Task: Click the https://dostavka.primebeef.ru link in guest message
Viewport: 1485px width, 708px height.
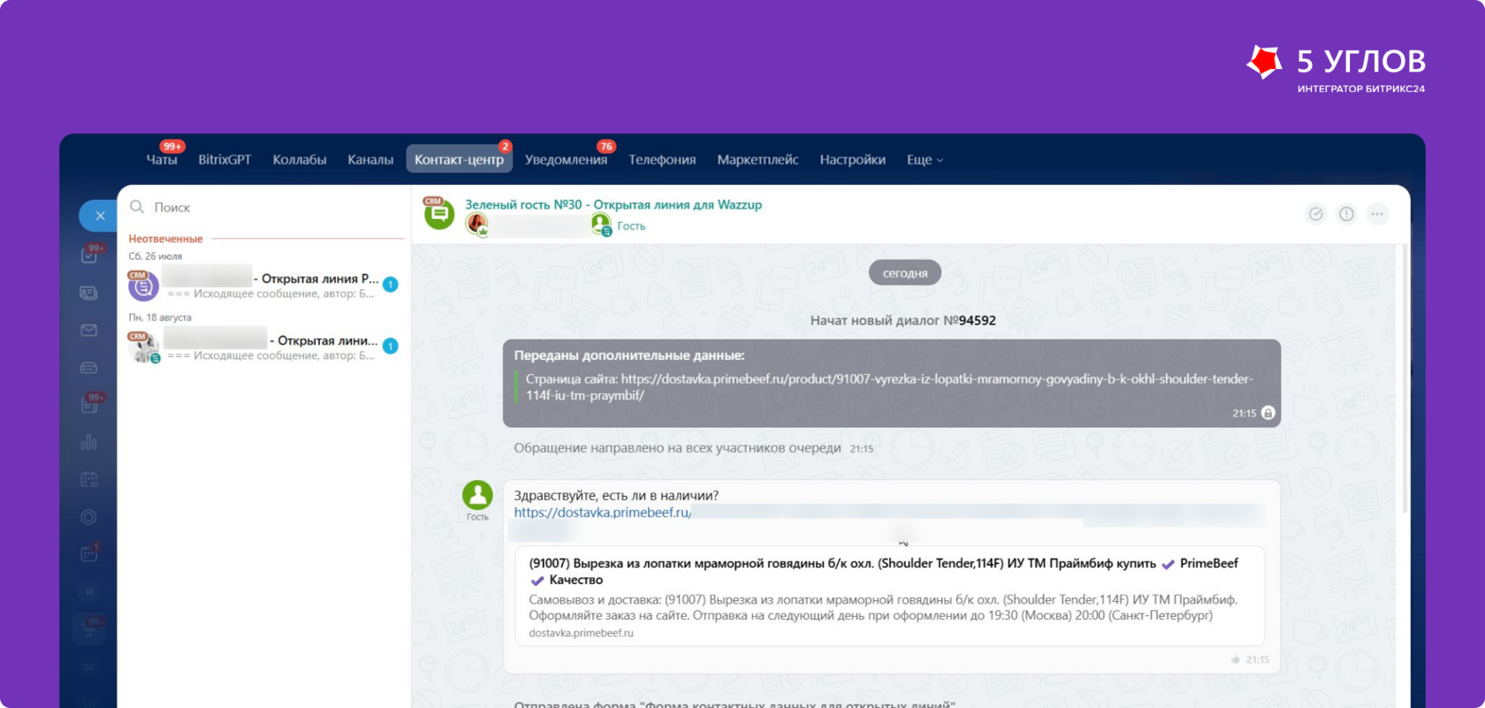Action: [x=602, y=513]
